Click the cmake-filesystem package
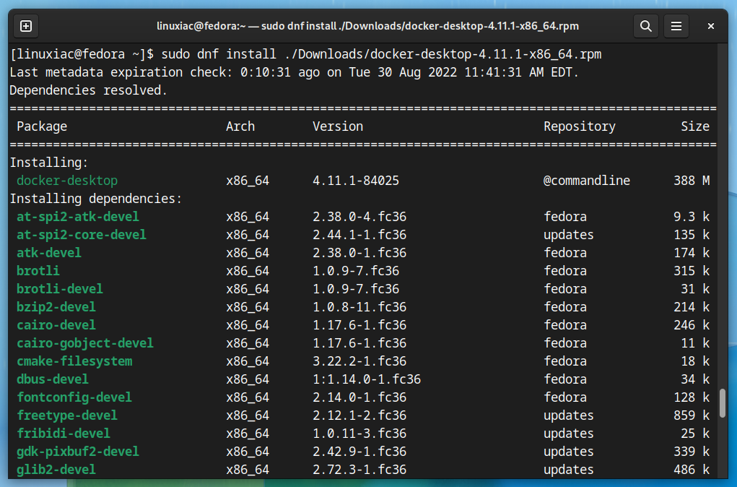This screenshot has height=487, width=737. coord(74,361)
